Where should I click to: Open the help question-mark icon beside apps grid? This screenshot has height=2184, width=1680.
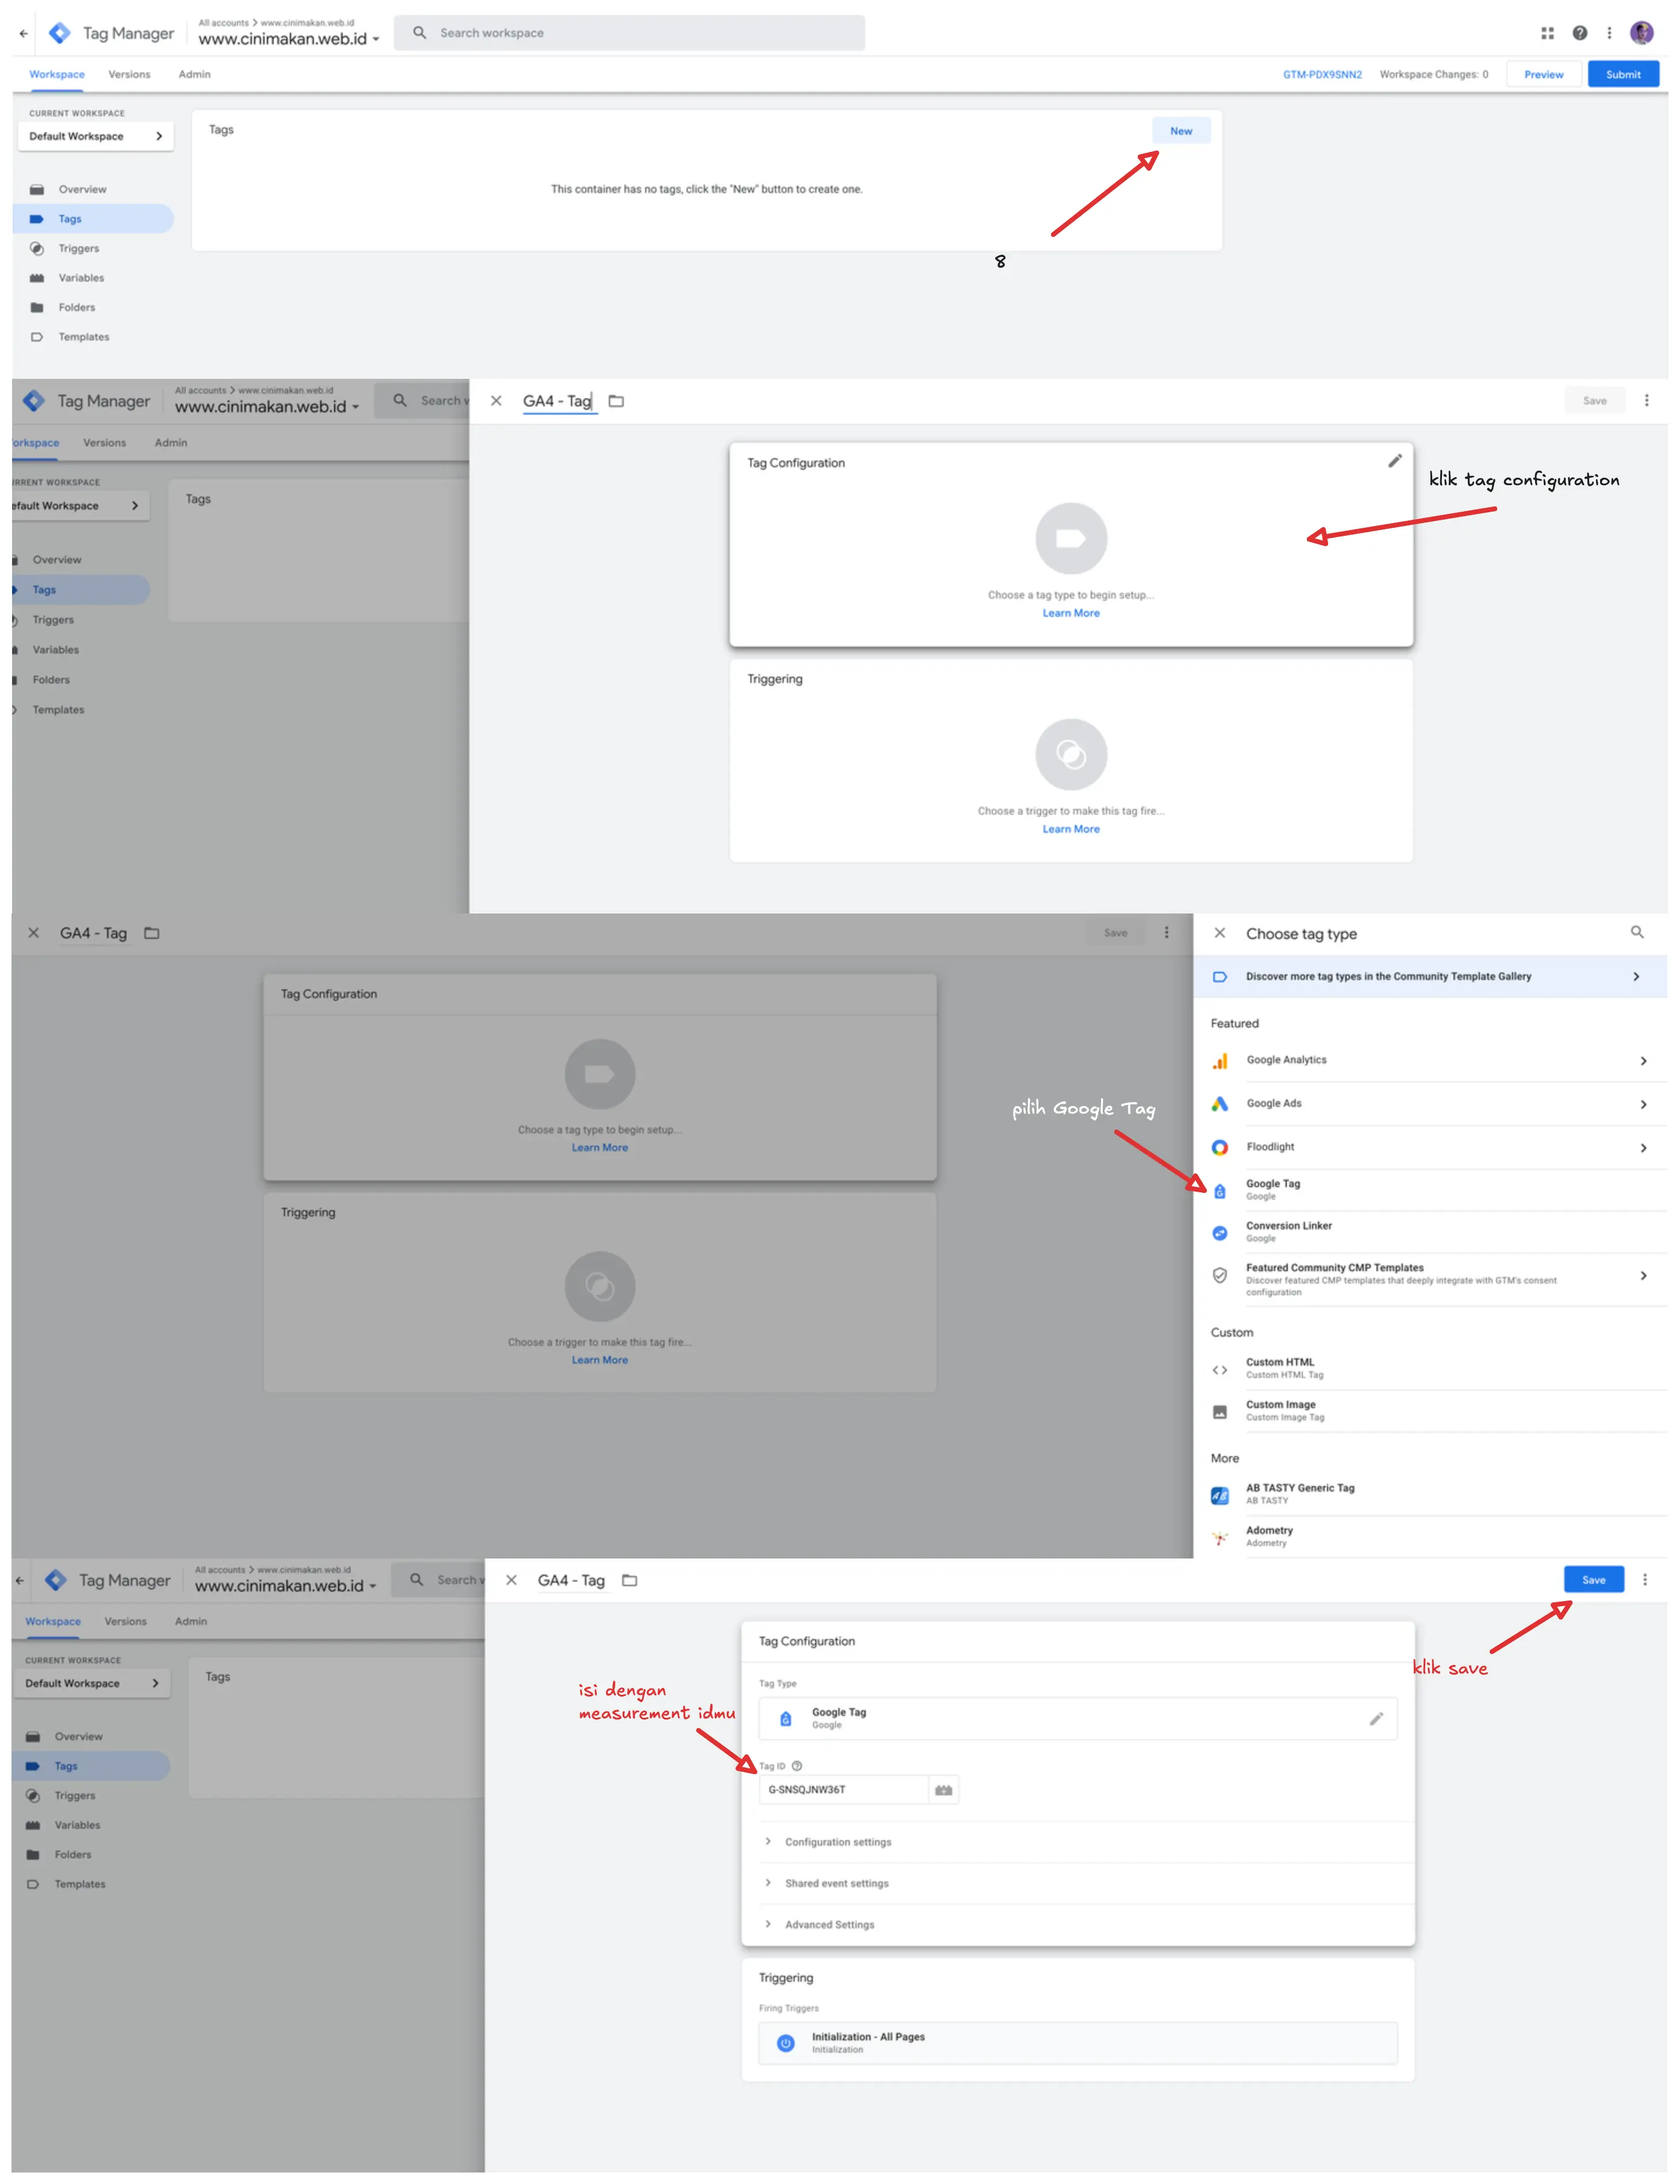click(x=1579, y=33)
